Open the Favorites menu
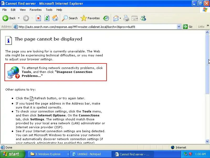 click(x=36, y=10)
